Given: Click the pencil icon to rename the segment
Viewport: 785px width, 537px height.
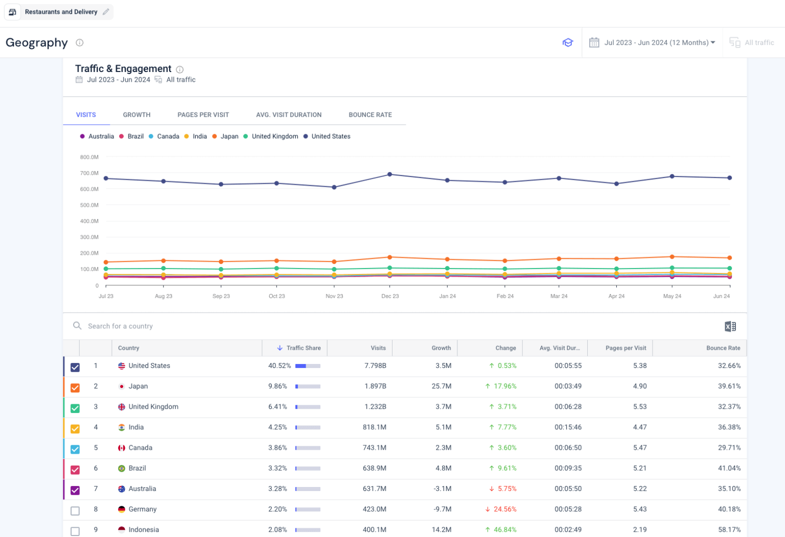Looking at the screenshot, I should coord(106,12).
